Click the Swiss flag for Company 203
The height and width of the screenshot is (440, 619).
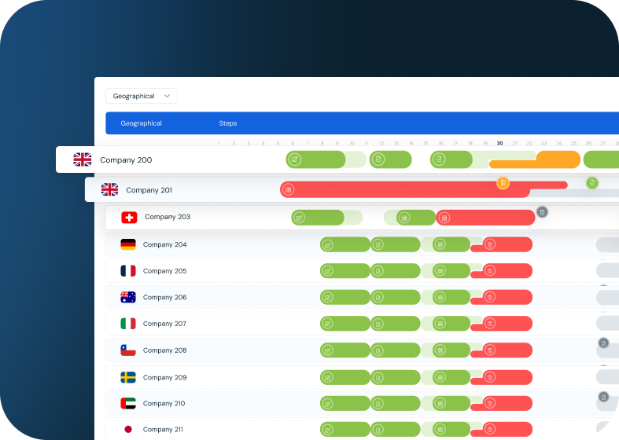tap(129, 217)
